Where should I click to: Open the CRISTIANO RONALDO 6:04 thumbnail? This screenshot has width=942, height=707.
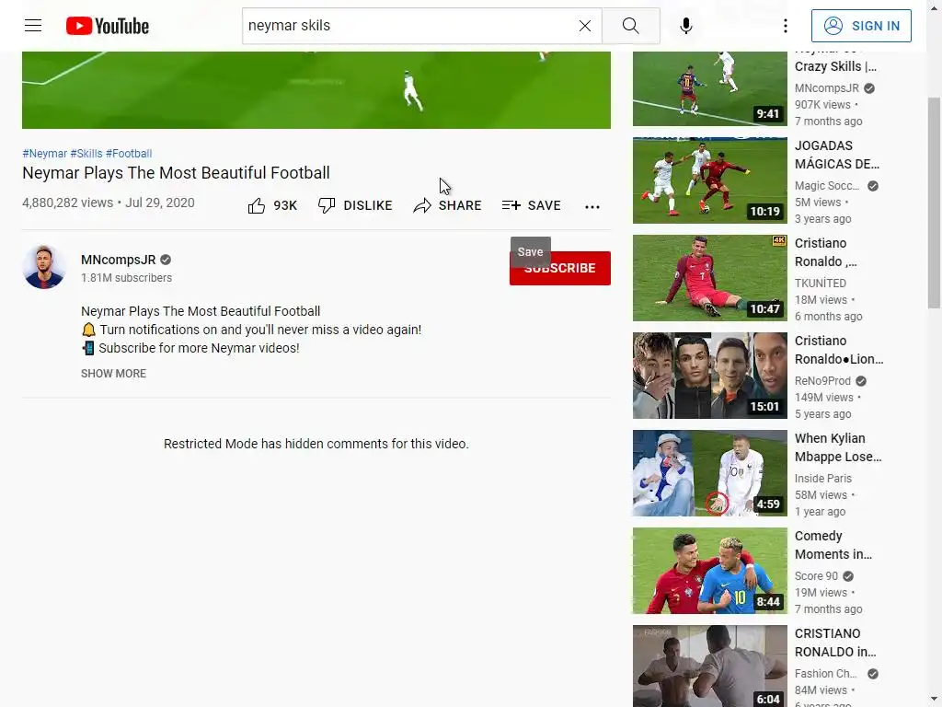(x=709, y=666)
